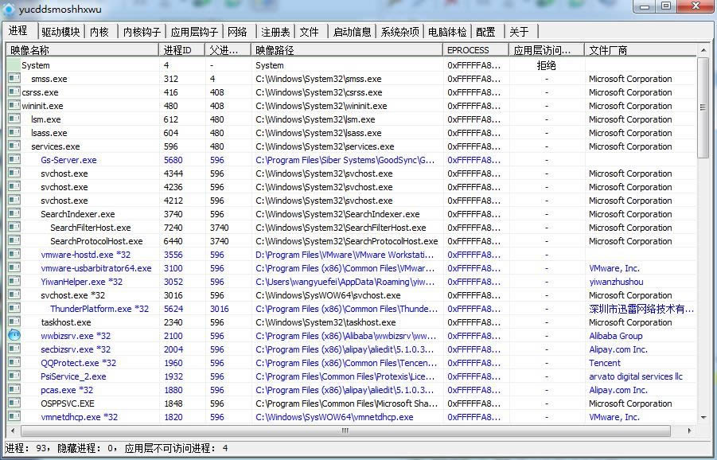Select the ThunderPlatform.exe *32 process

click(99, 309)
